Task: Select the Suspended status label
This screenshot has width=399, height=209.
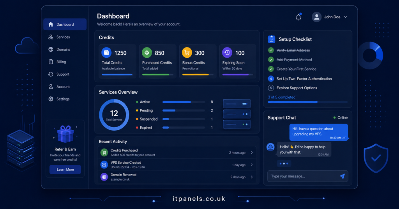Action: coord(148,119)
